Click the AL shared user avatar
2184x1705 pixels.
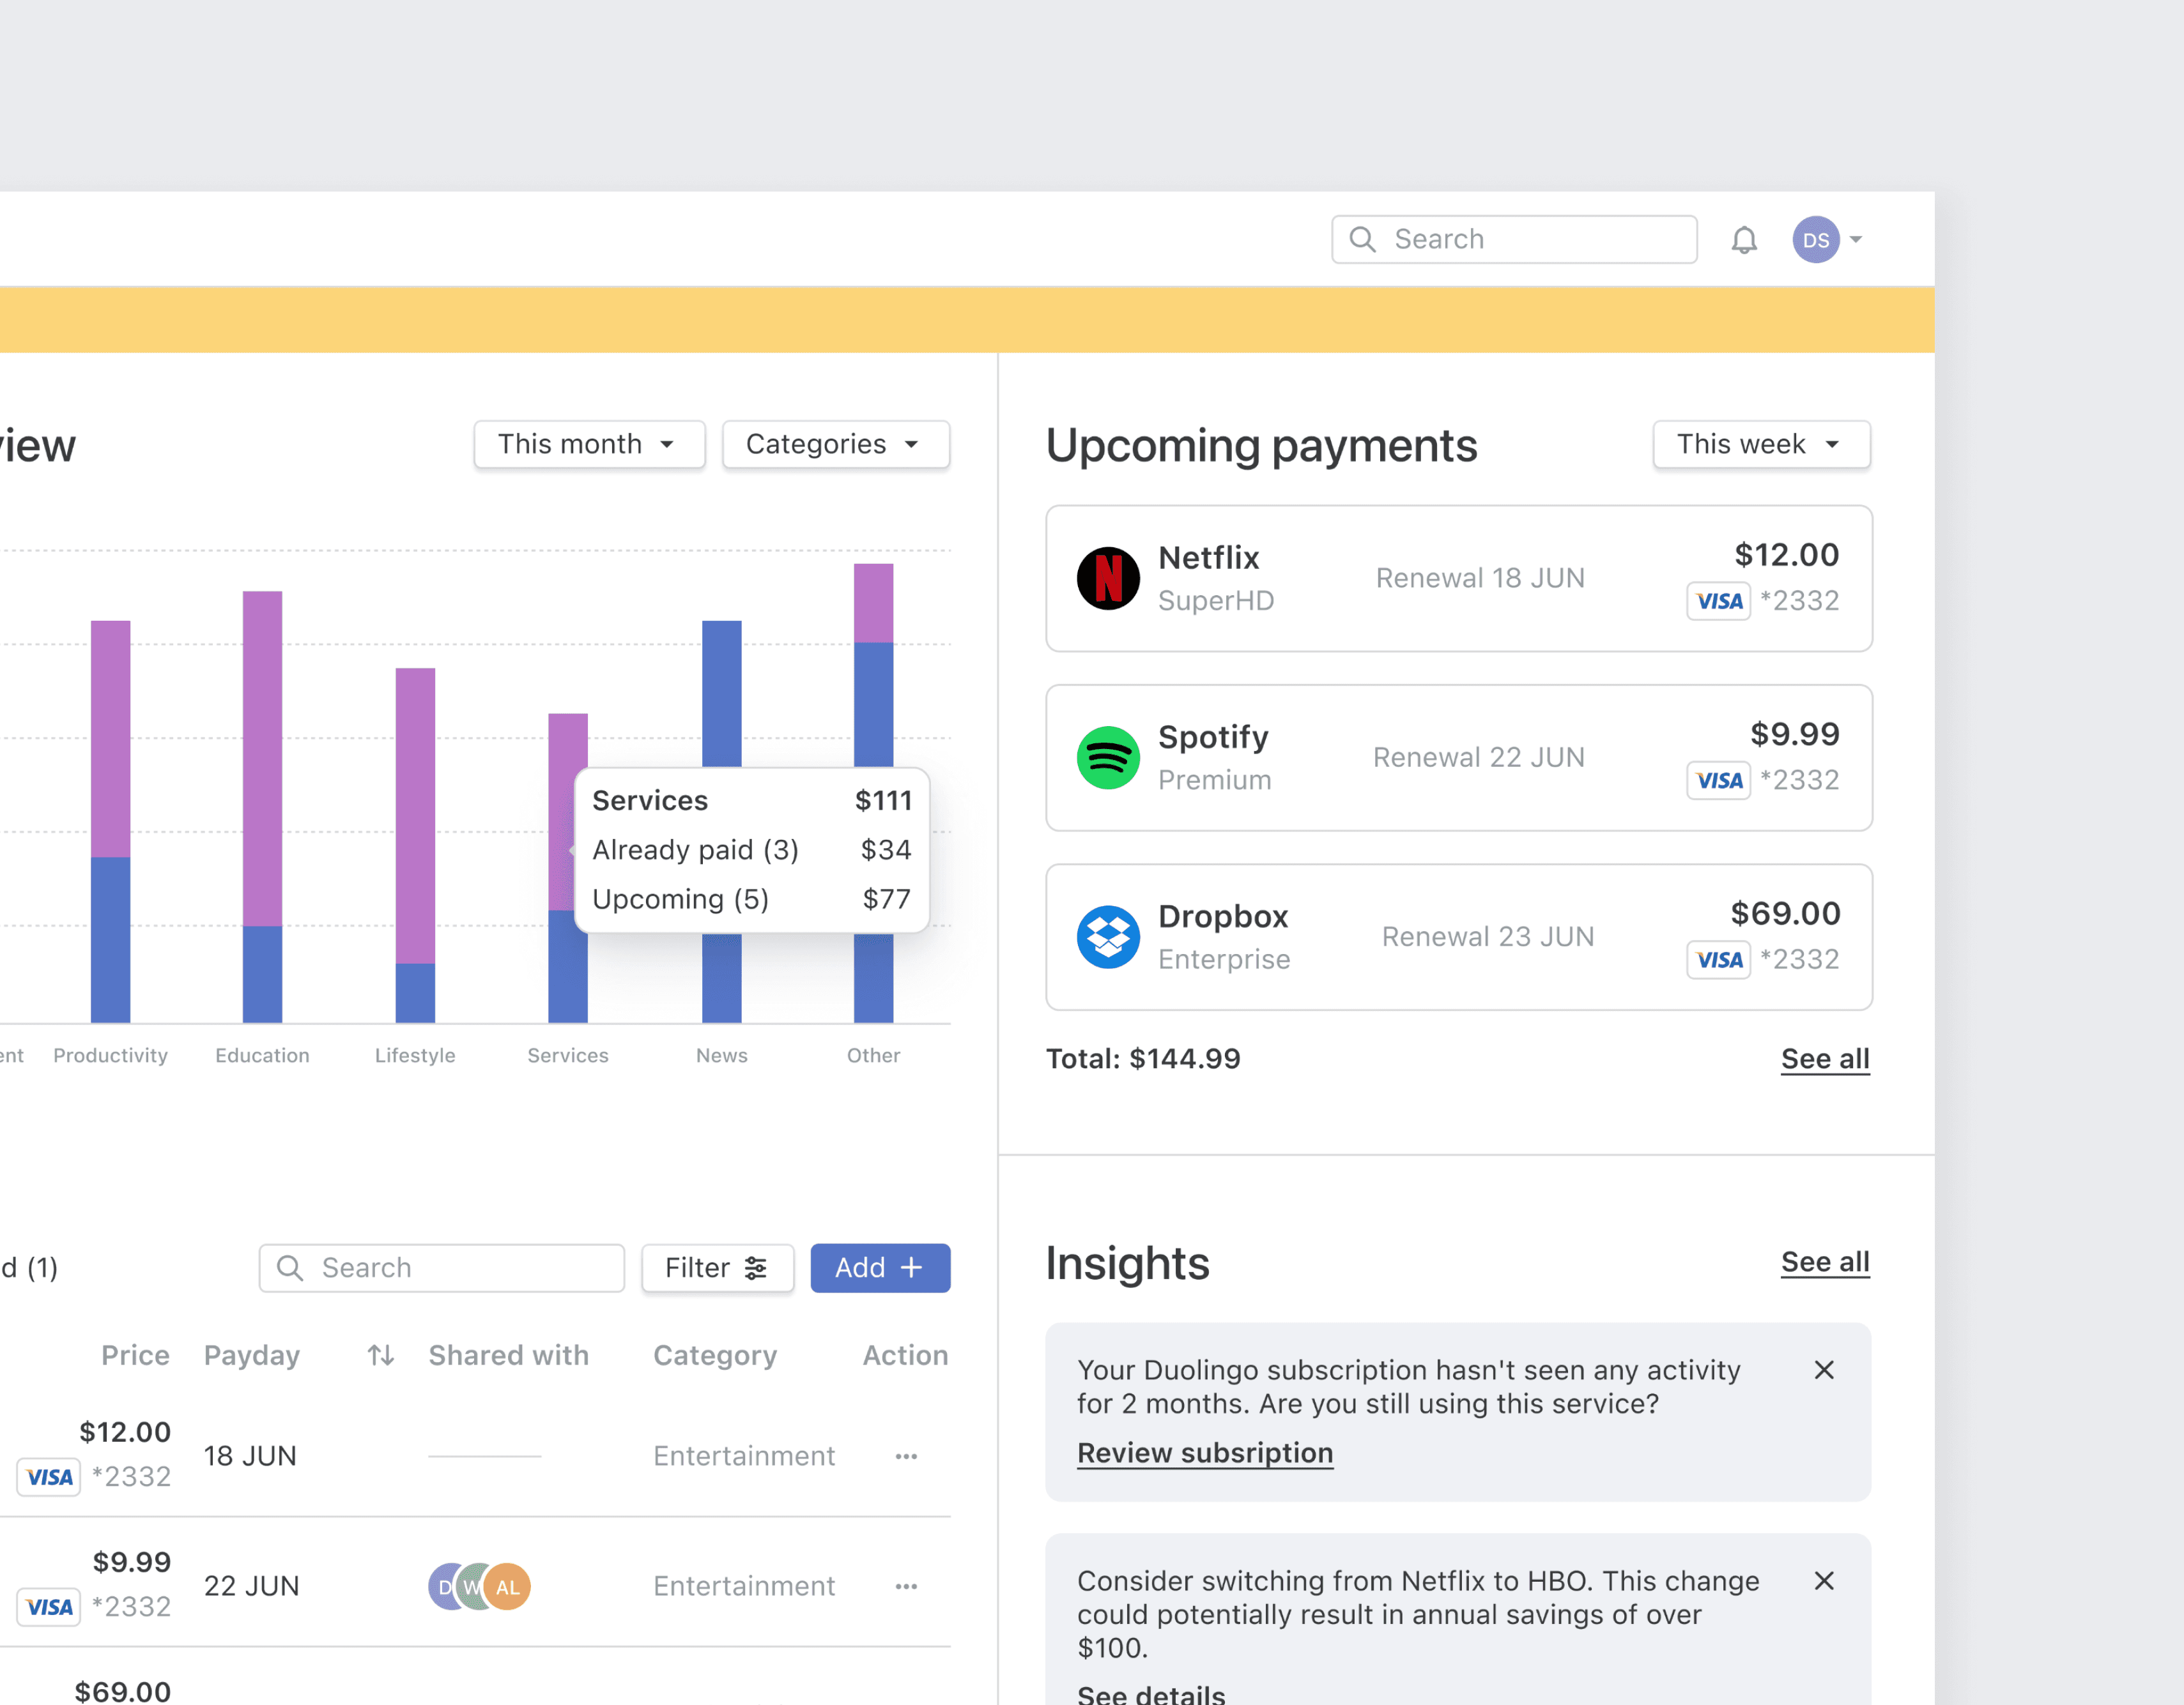(x=509, y=1587)
